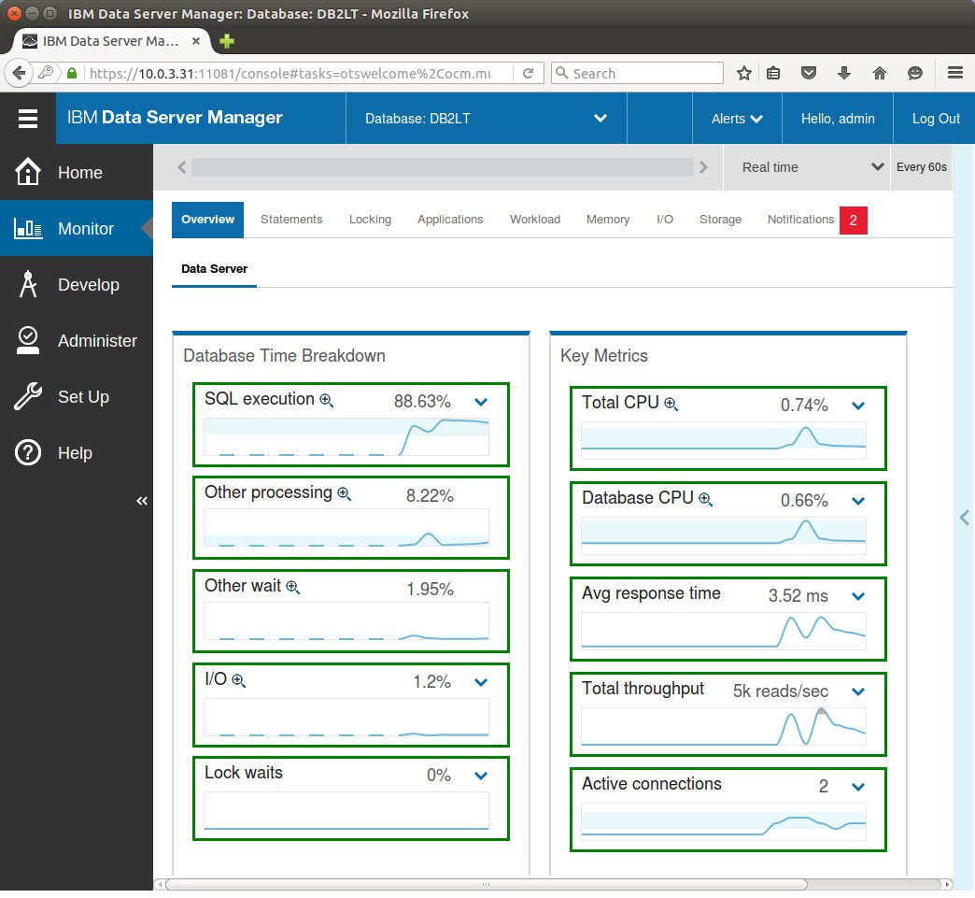The height and width of the screenshot is (898, 975).
Task: Open Firefox chat bubble icon
Action: 914,73
